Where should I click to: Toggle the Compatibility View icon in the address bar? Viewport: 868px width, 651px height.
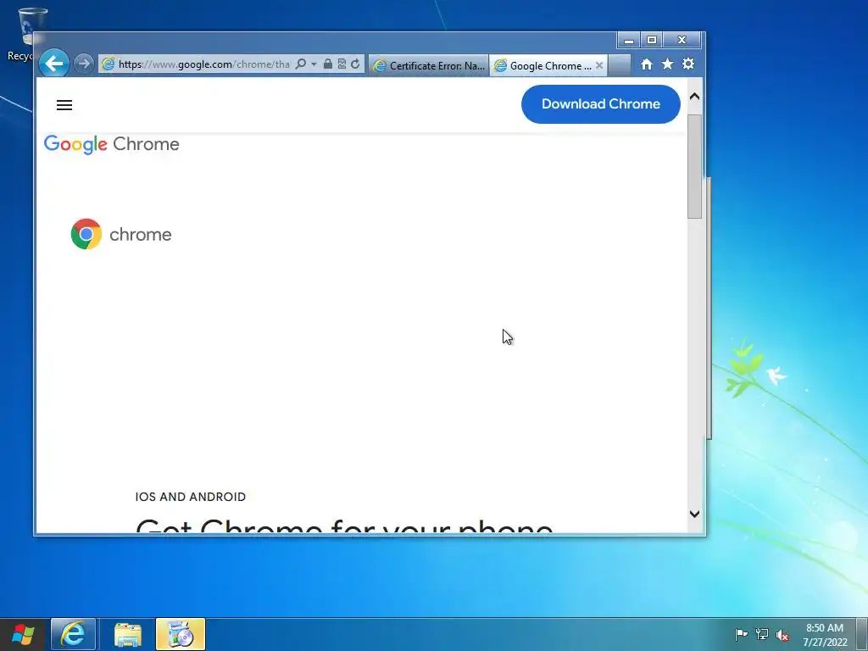tap(342, 64)
